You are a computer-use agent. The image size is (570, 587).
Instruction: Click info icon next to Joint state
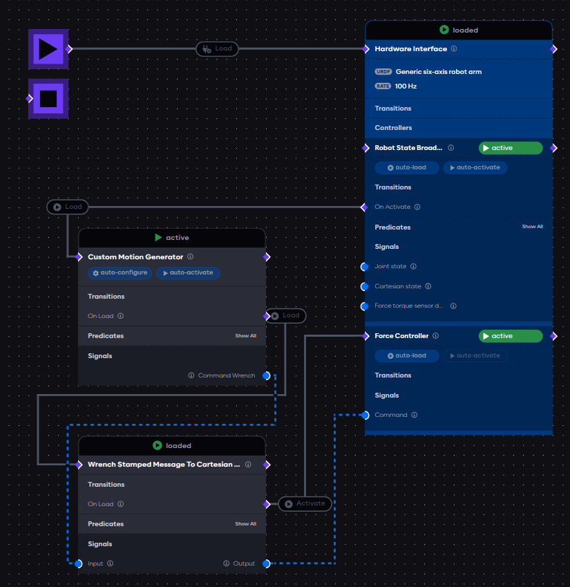point(413,266)
